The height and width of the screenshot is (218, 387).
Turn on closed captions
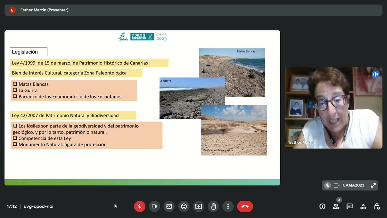pyautogui.click(x=169, y=206)
